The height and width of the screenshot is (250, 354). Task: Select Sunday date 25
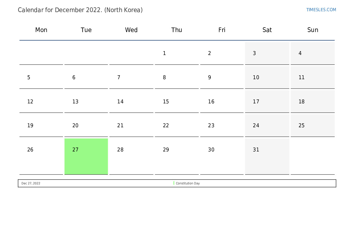click(313, 125)
